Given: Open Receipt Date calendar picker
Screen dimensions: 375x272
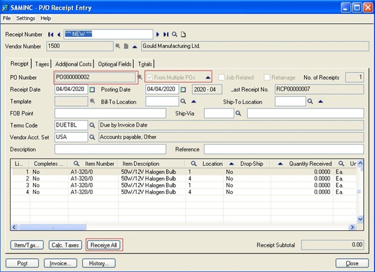Looking at the screenshot, I should coord(92,89).
